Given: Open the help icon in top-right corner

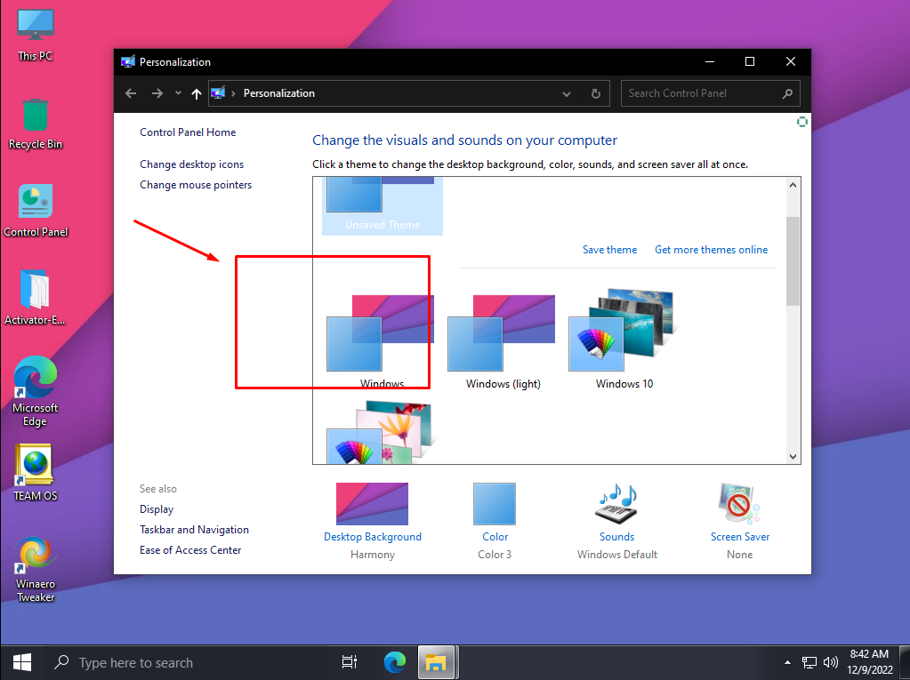Looking at the screenshot, I should click(801, 122).
